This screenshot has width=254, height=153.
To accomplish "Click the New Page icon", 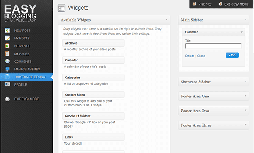I will tap(7, 46).
